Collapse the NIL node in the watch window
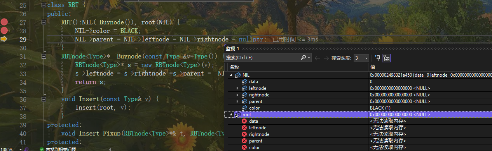 231,75
